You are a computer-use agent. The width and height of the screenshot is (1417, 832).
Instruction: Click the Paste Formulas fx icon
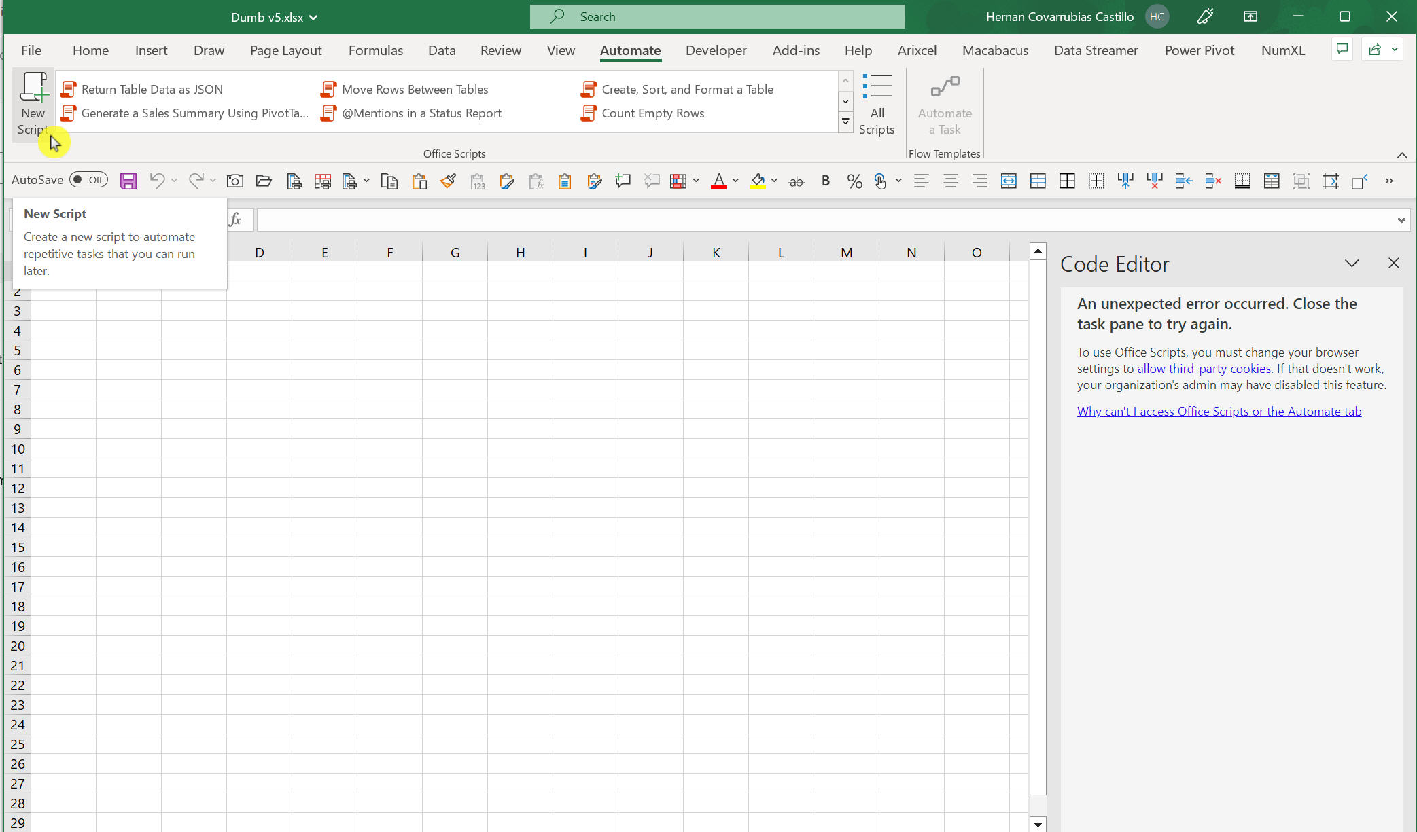point(536,181)
